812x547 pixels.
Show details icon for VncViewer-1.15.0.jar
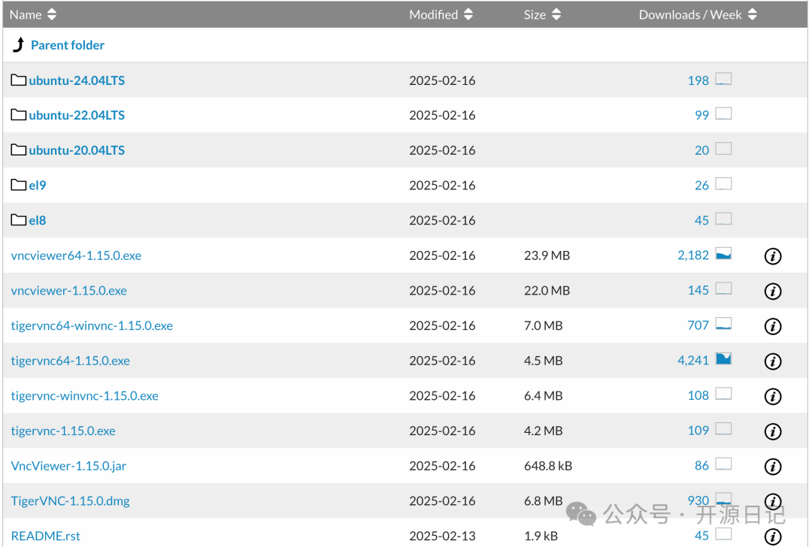coord(772,467)
